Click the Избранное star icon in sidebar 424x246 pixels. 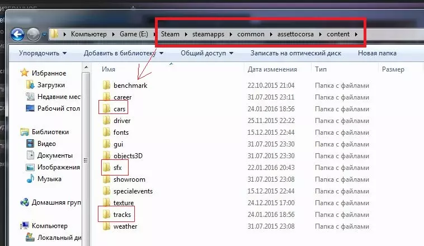25,73
